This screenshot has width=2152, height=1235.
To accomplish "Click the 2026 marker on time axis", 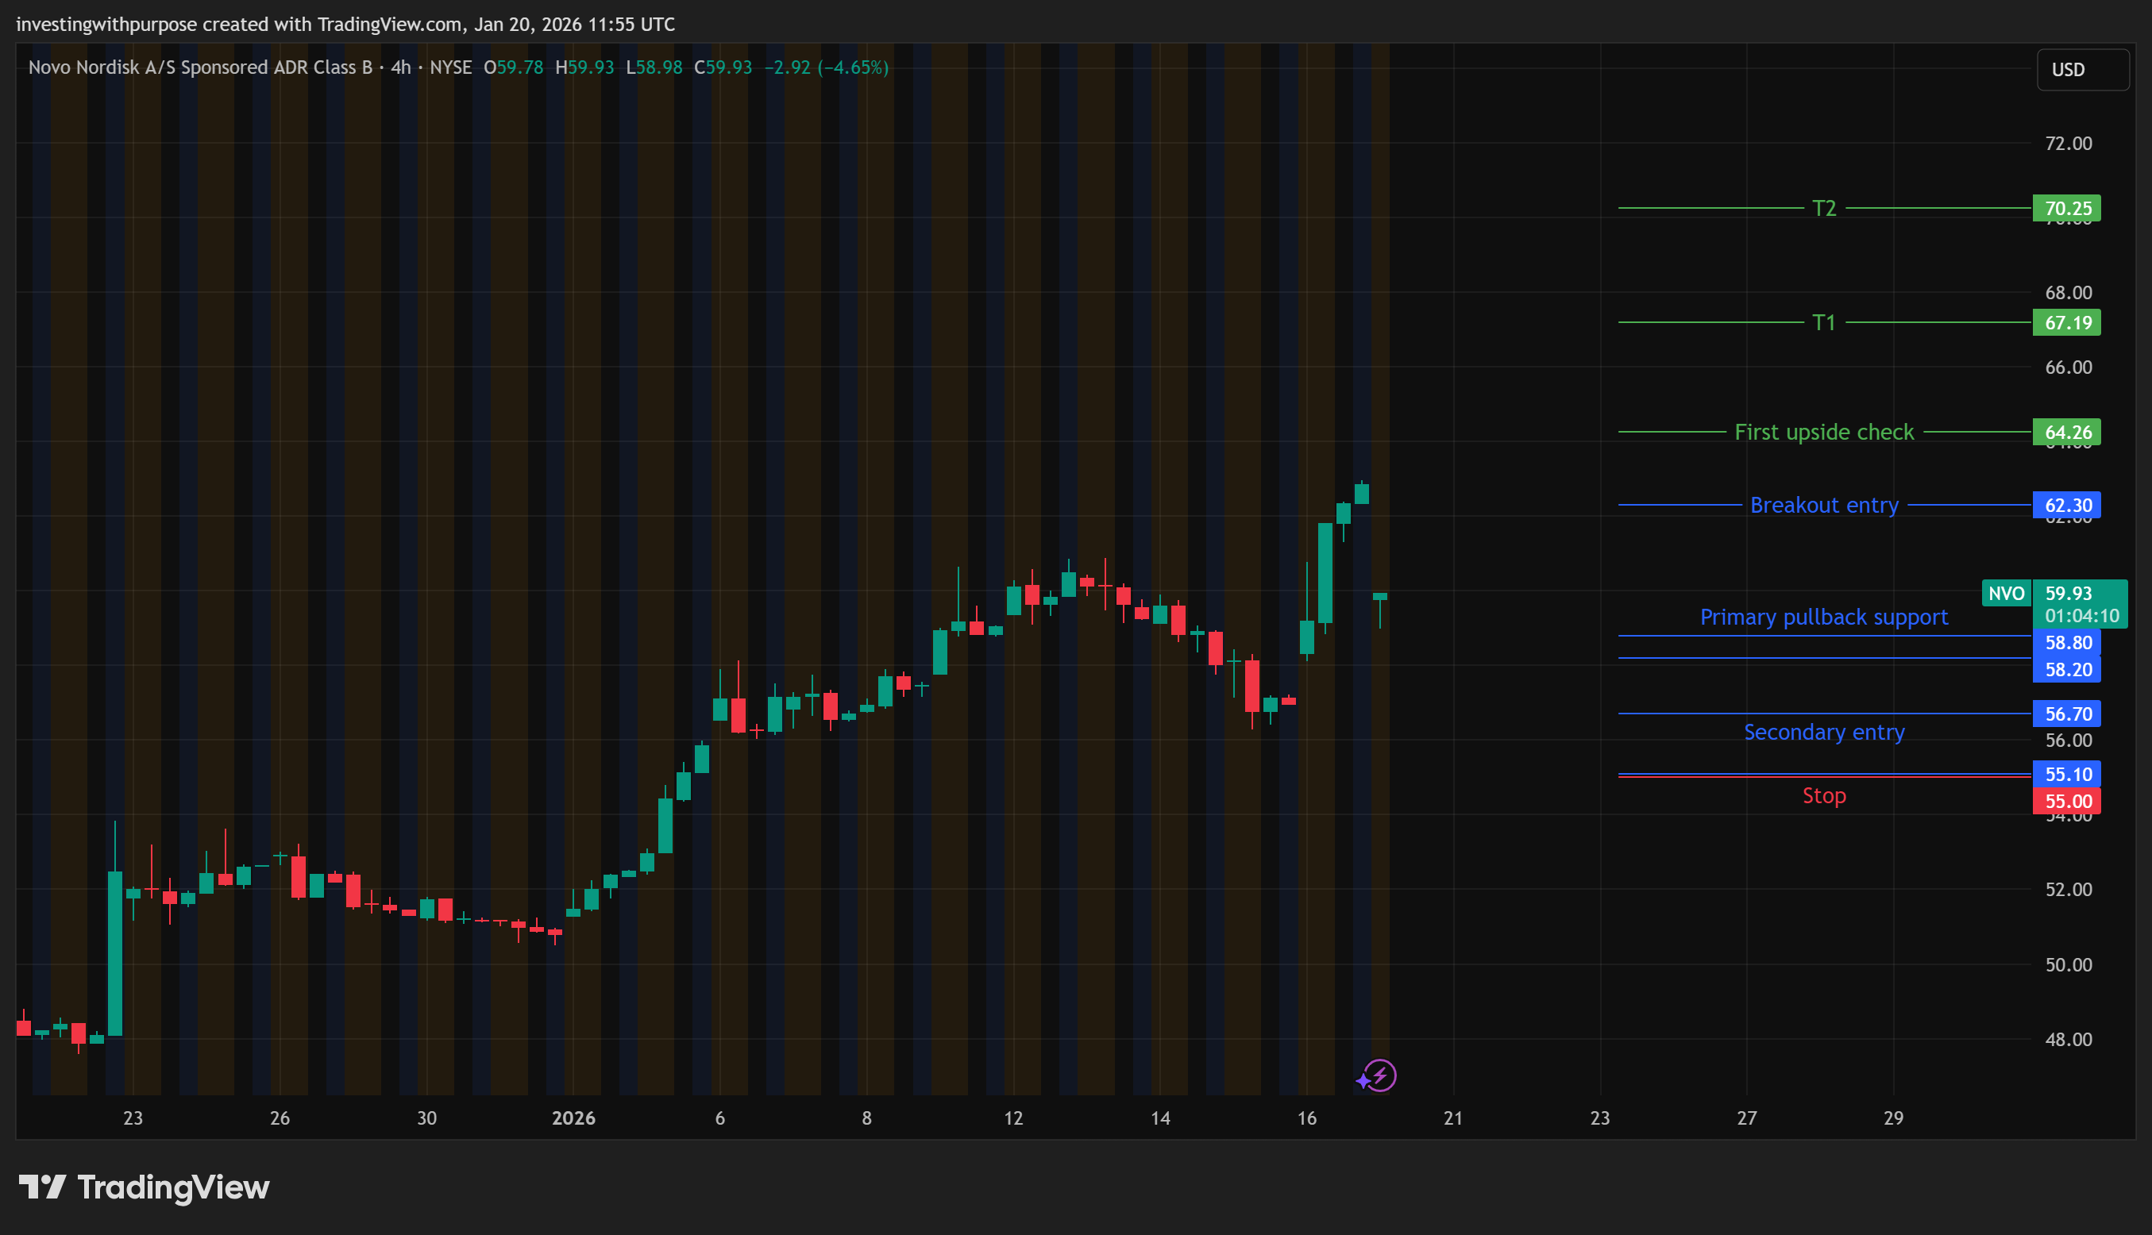I will (x=573, y=1117).
